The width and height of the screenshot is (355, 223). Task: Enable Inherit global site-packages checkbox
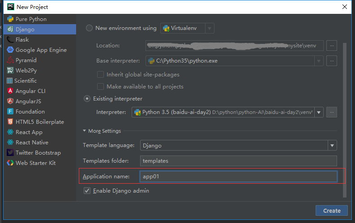[100, 74]
